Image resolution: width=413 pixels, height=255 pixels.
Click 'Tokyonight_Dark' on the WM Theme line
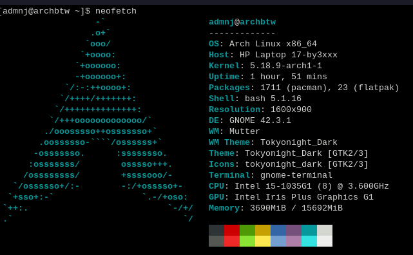click(299, 142)
